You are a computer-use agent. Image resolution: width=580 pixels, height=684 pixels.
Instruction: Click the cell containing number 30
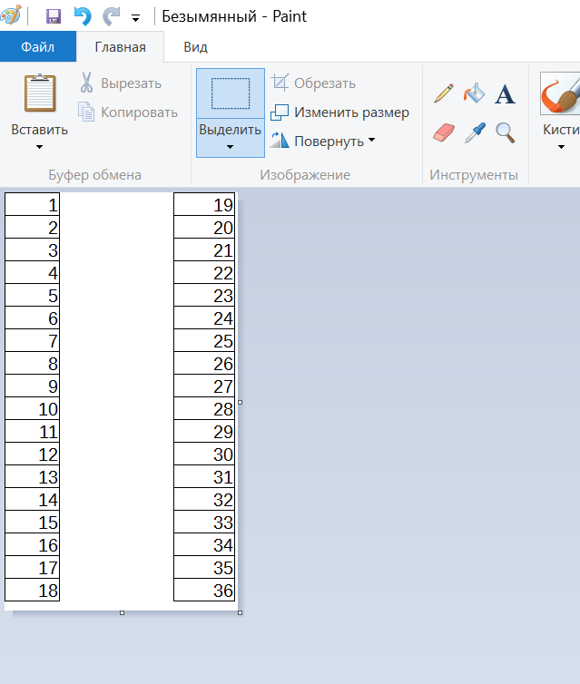204,454
